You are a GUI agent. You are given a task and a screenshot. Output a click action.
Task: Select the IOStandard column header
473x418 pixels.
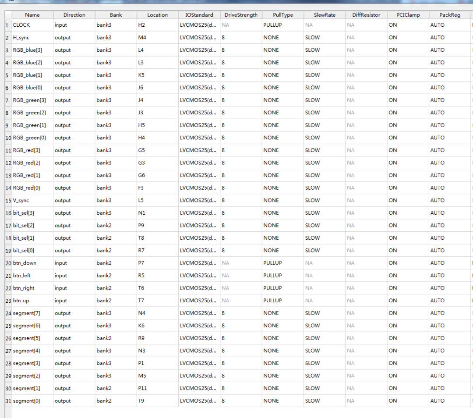coord(199,15)
